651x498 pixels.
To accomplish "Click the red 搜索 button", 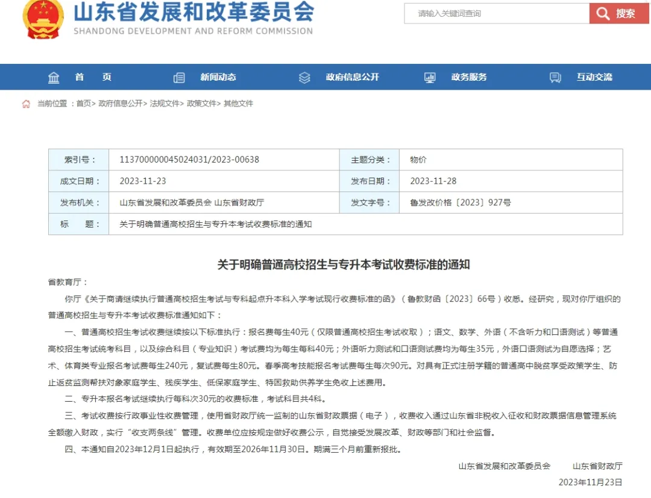I will 618,13.
